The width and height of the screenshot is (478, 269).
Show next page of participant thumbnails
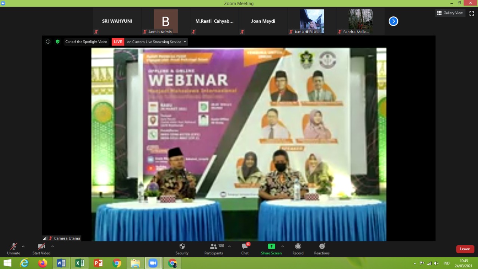(393, 21)
